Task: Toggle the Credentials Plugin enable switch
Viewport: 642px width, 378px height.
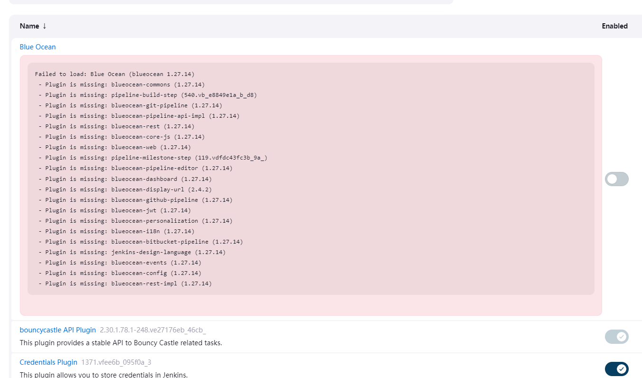Action: coord(616,369)
